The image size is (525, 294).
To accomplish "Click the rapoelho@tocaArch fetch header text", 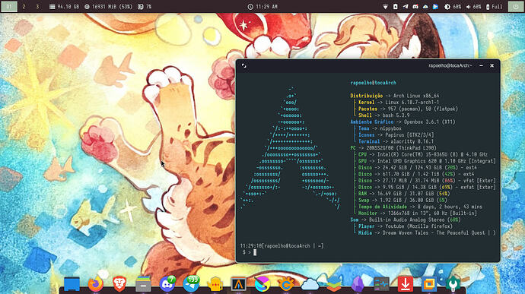I will point(373,83).
